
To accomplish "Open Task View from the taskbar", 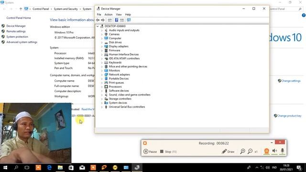I will (27, 168).
